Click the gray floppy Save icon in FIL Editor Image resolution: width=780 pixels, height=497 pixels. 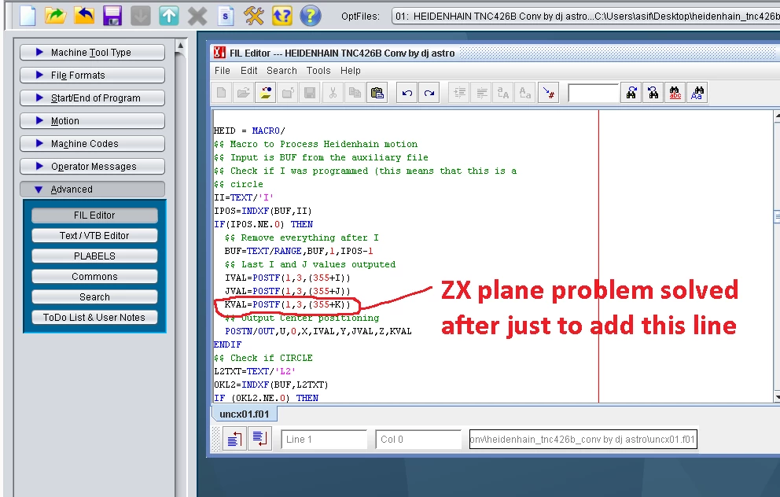pos(310,93)
